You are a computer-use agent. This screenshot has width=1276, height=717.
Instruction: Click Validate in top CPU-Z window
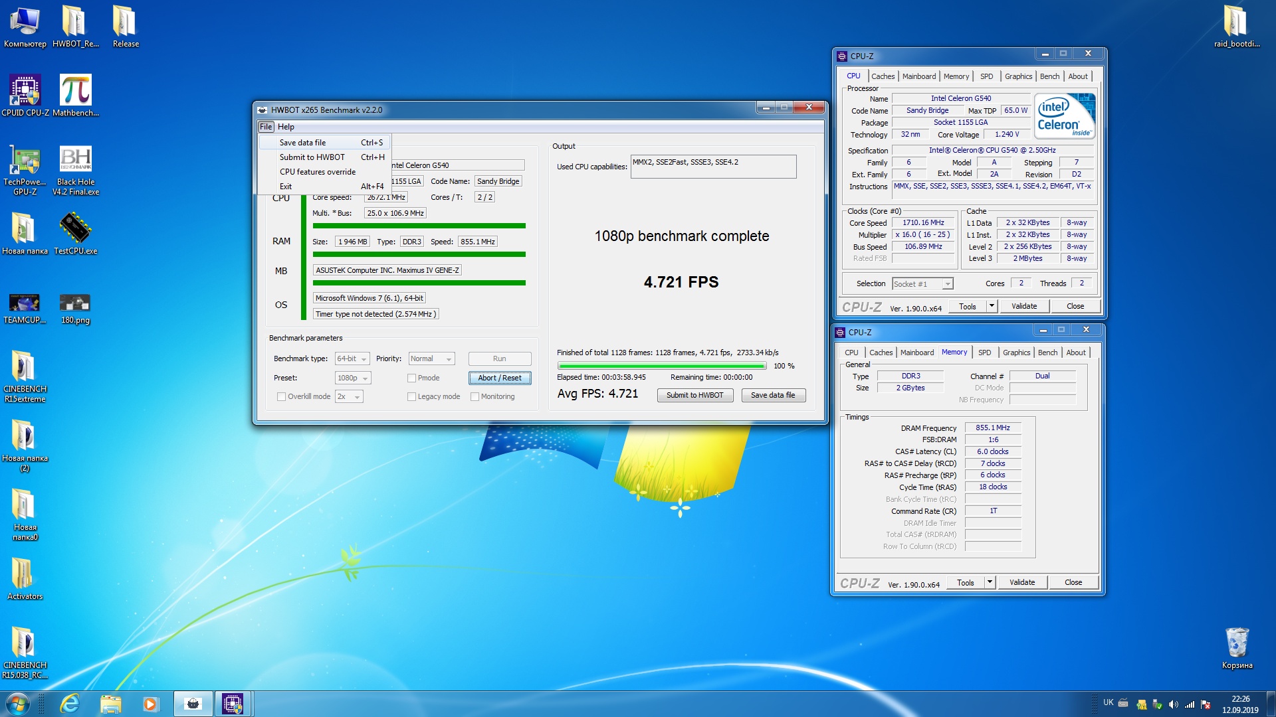[x=1024, y=306]
